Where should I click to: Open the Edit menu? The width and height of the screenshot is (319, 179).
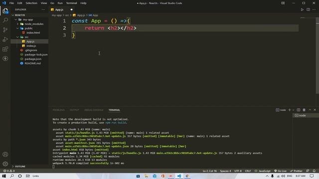click(x=19, y=3)
